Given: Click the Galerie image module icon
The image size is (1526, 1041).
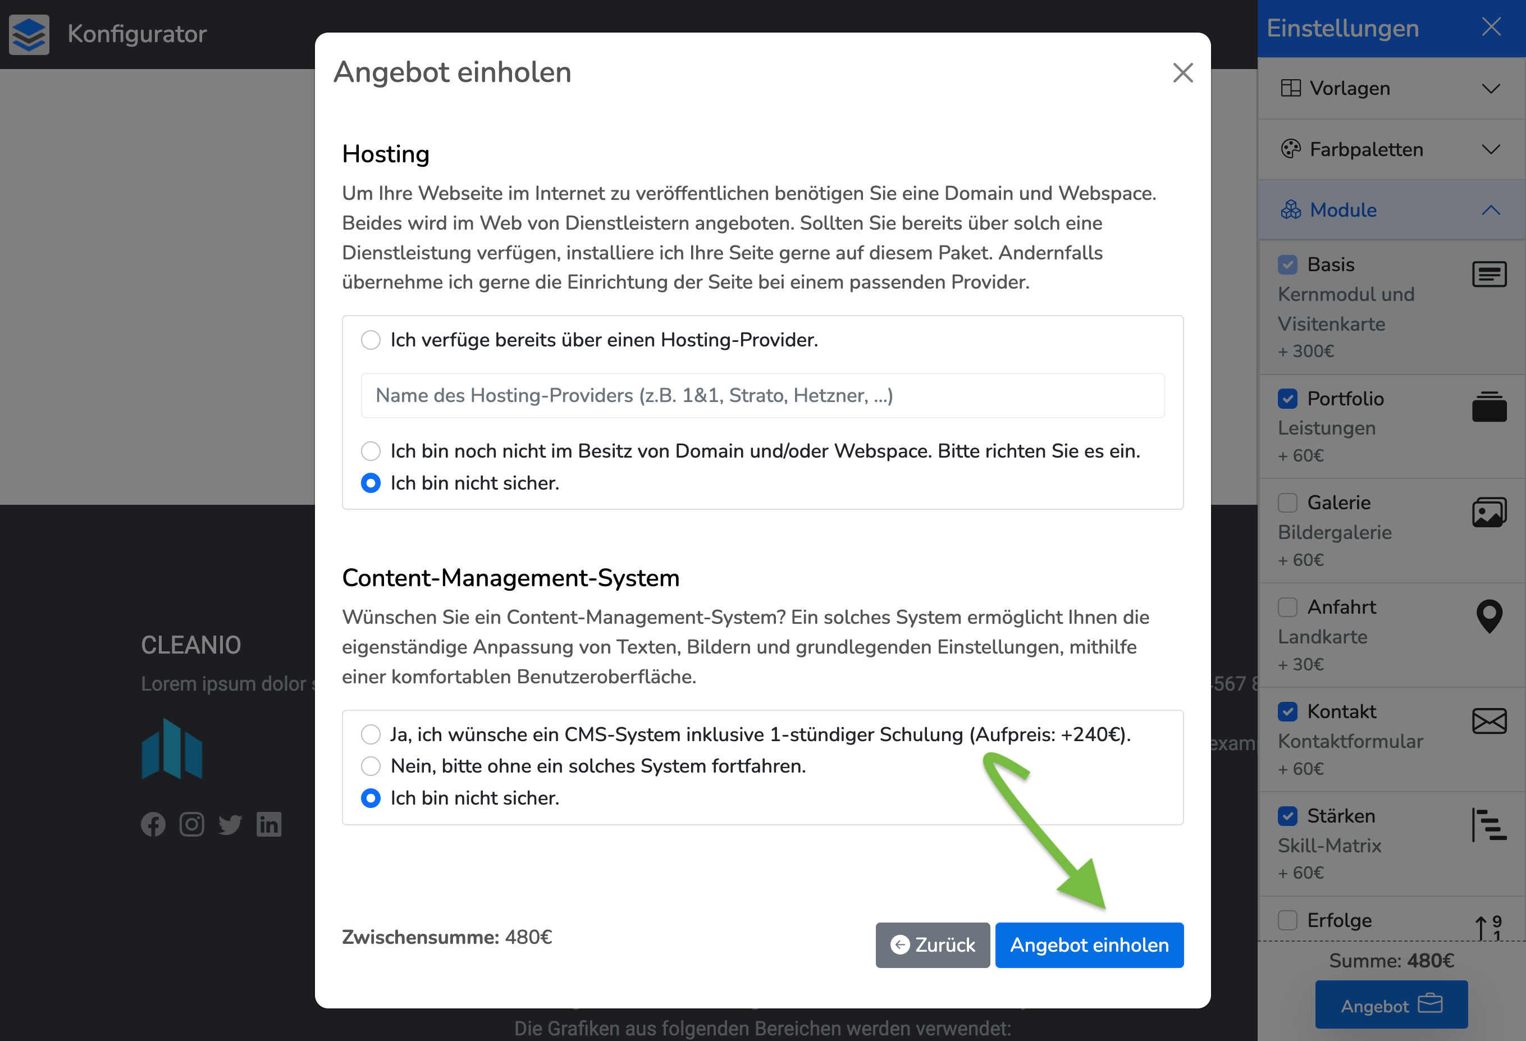Looking at the screenshot, I should 1488,512.
